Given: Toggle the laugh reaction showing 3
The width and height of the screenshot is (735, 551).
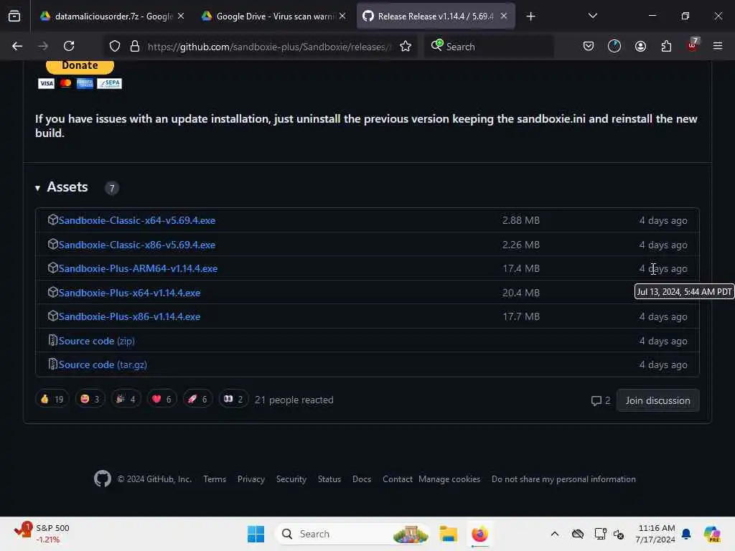Looking at the screenshot, I should click(x=90, y=399).
